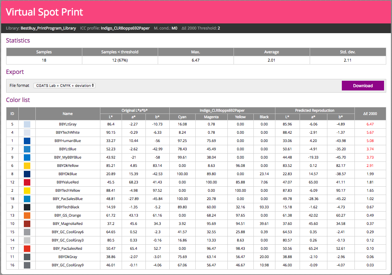392x275 pixels.
Task: Click the statistic 12 (67%)
Action: 120,60
